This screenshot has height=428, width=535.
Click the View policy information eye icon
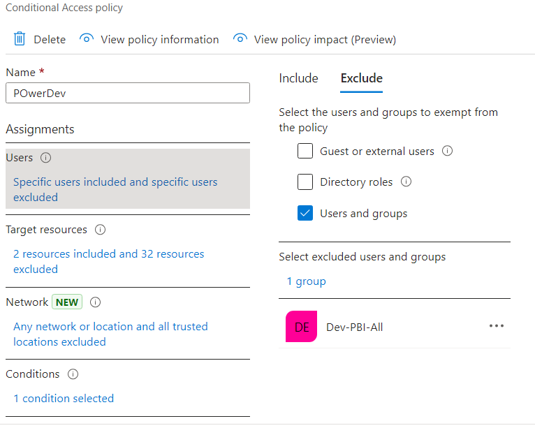[87, 39]
